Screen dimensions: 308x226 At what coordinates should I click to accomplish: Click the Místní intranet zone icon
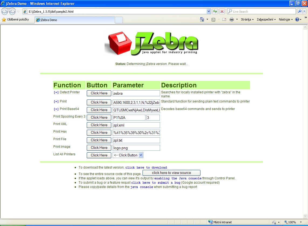pyautogui.click(x=210, y=222)
